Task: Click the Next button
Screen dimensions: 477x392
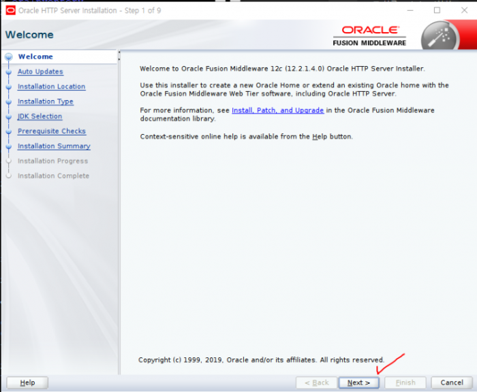Action: tap(358, 382)
